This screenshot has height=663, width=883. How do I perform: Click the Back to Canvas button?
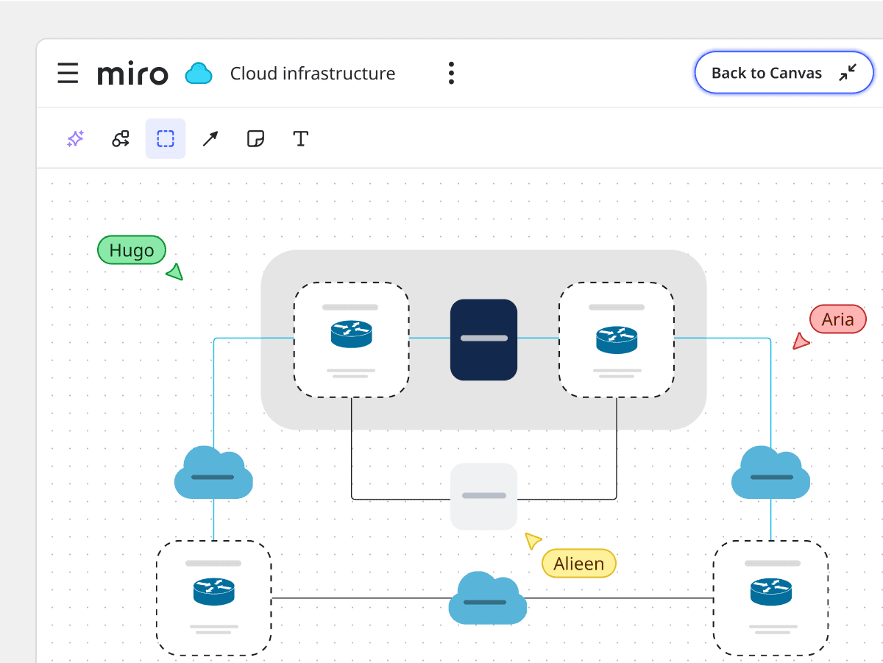[784, 73]
